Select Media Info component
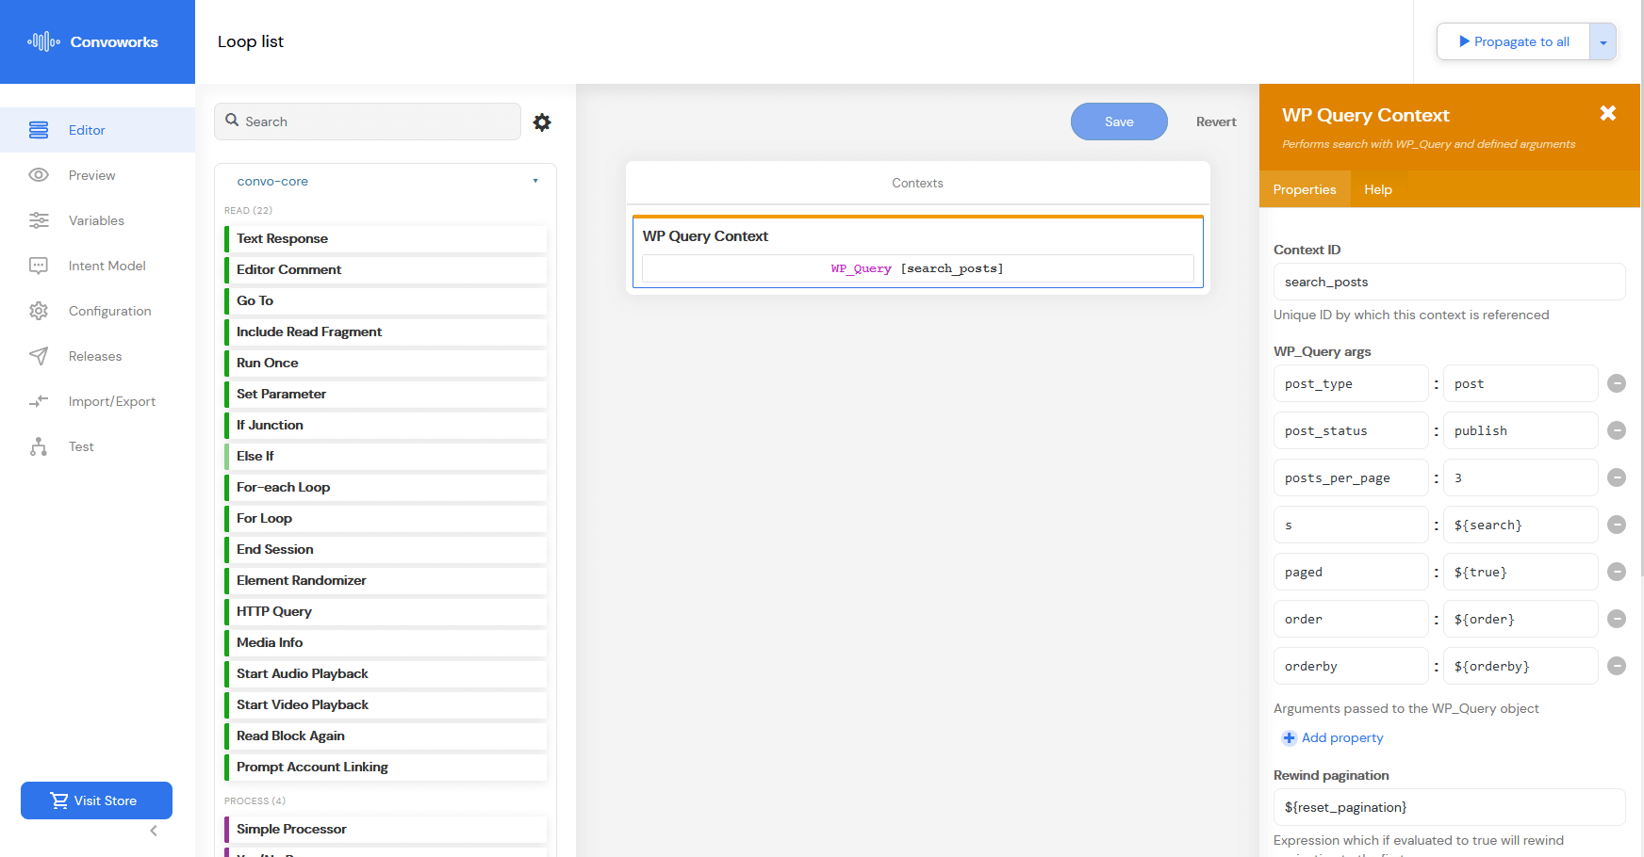This screenshot has width=1644, height=857. click(x=386, y=642)
